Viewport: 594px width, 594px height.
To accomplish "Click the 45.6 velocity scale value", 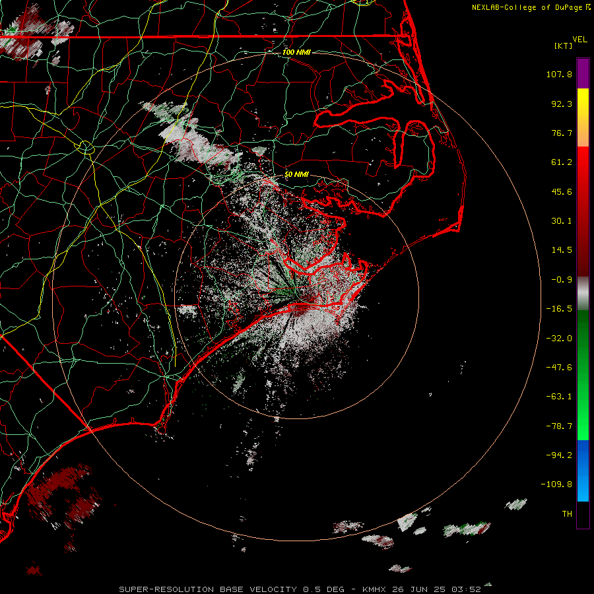I will pyautogui.click(x=562, y=191).
